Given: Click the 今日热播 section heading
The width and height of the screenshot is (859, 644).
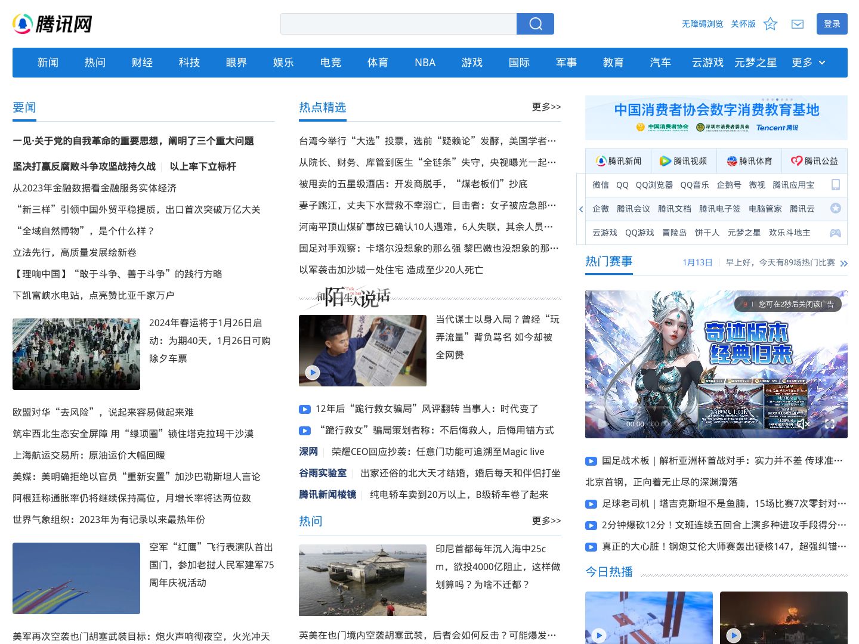Looking at the screenshot, I should pos(609,572).
